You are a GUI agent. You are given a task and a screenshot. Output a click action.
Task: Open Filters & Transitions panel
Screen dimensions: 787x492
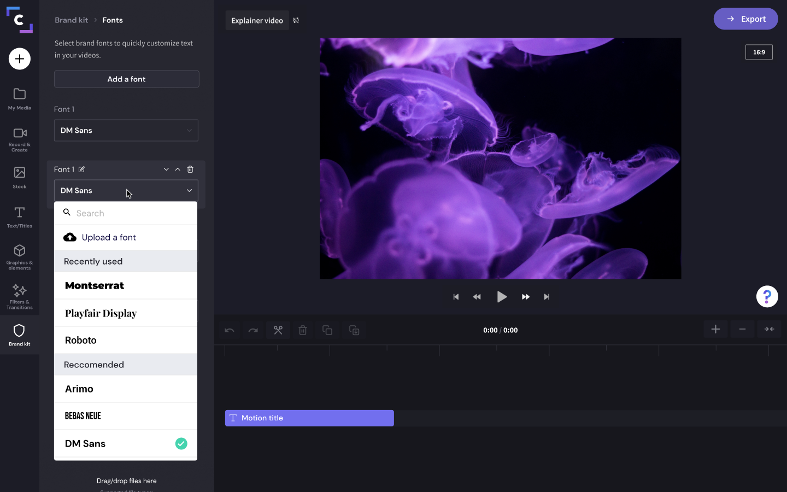(20, 296)
